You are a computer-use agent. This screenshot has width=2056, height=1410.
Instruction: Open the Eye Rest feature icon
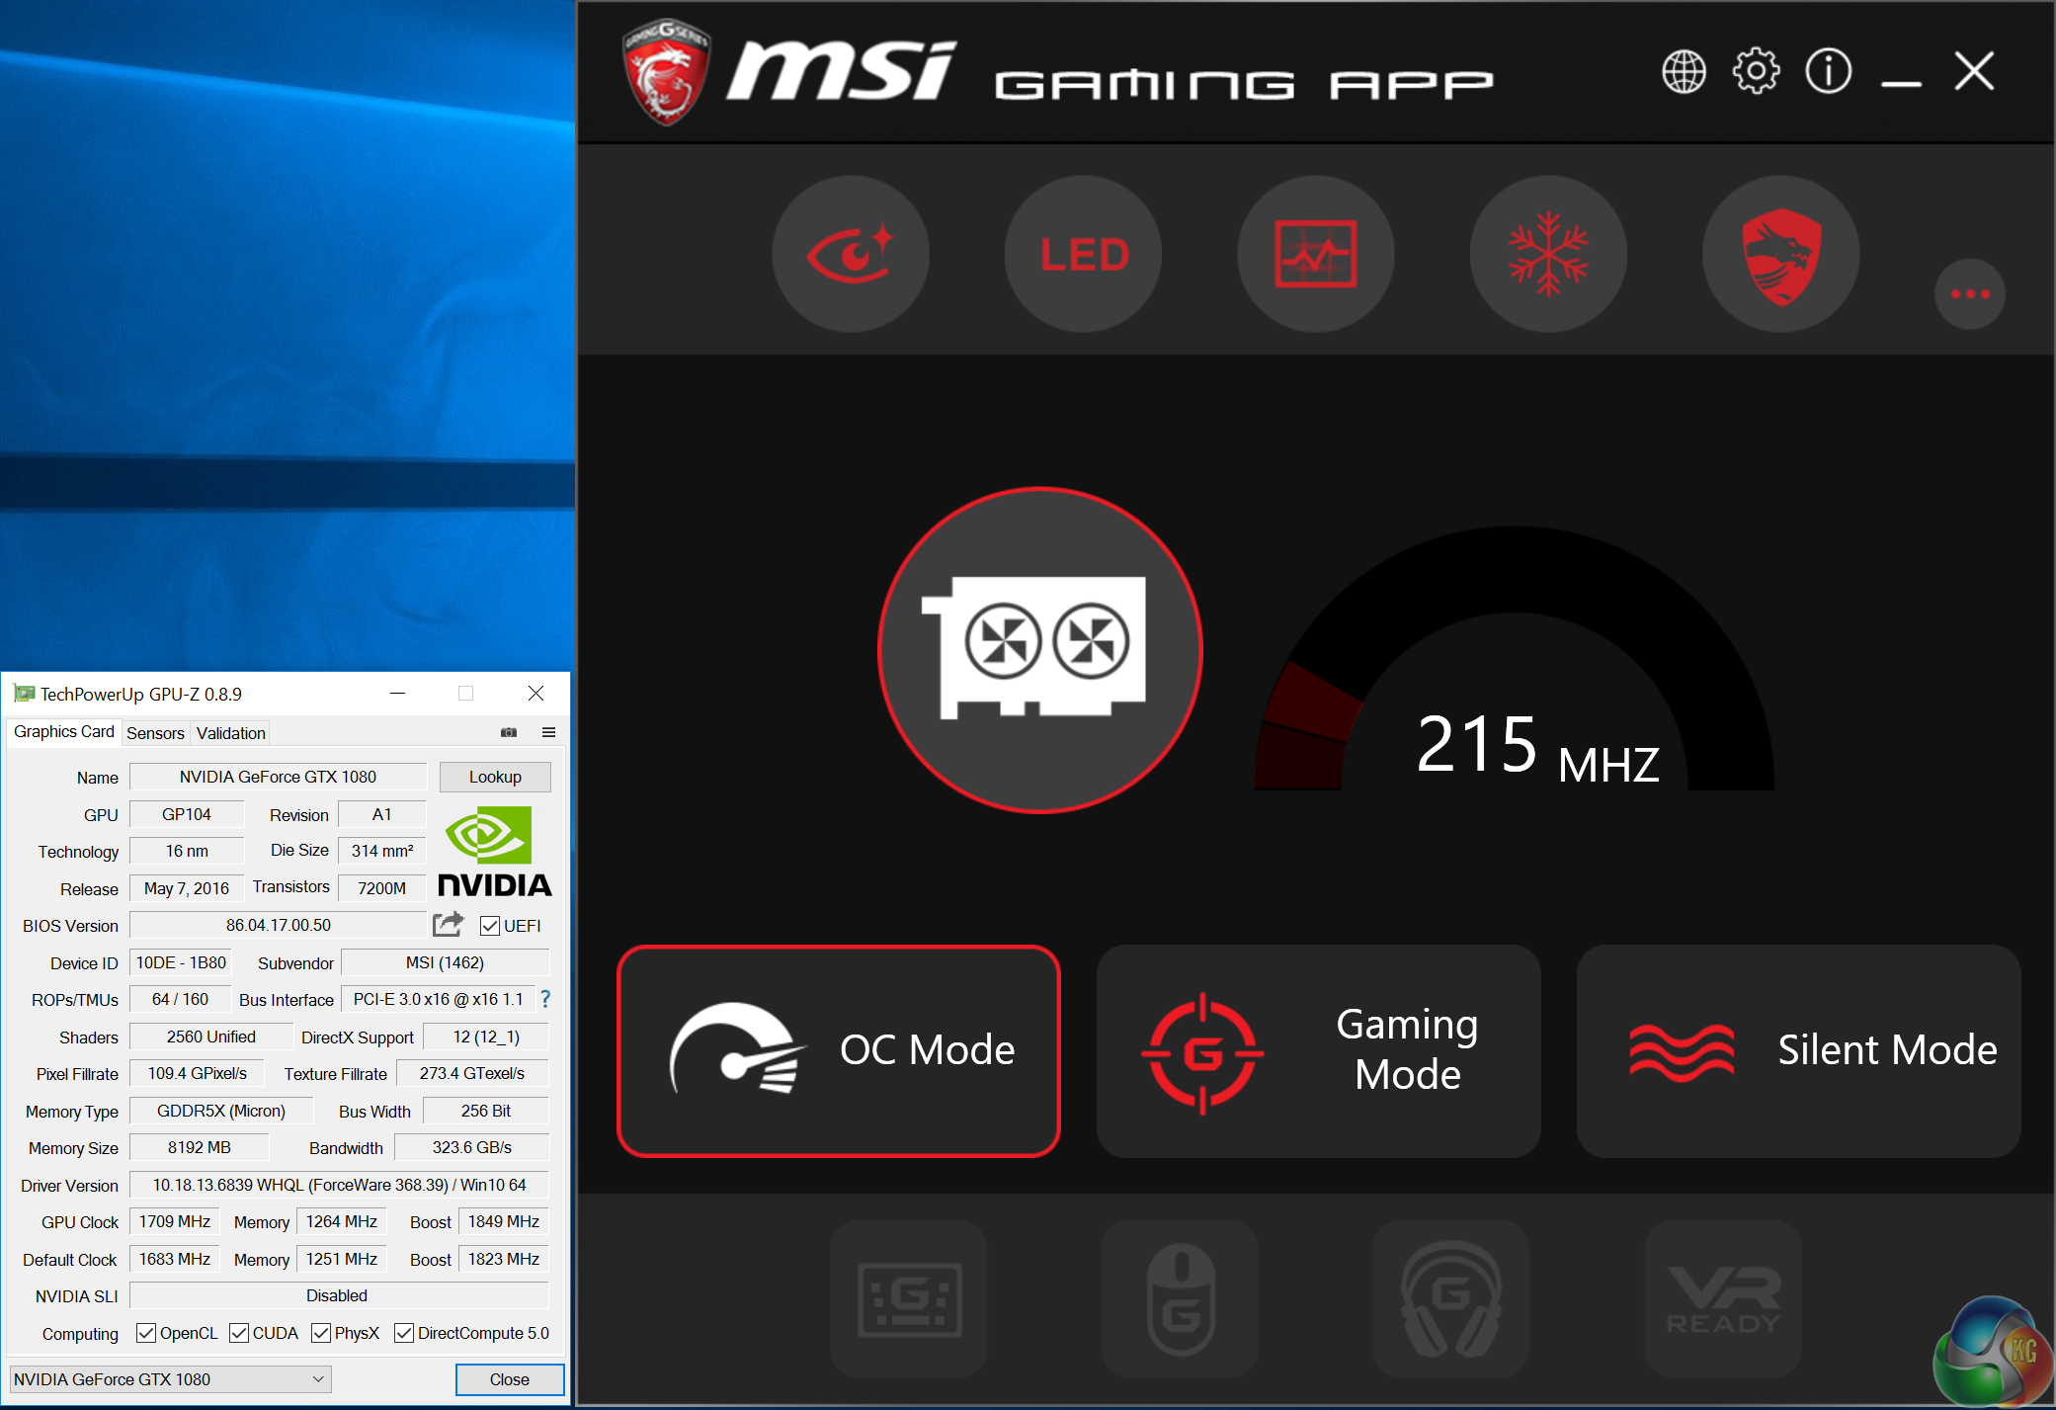click(851, 255)
